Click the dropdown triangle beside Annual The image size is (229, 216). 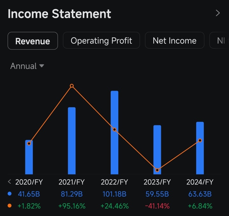point(42,66)
